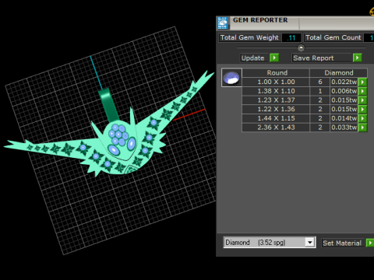The width and height of the screenshot is (374, 280).
Task: Select the 2.36 X 1.43 size cell
Action: tap(276, 128)
